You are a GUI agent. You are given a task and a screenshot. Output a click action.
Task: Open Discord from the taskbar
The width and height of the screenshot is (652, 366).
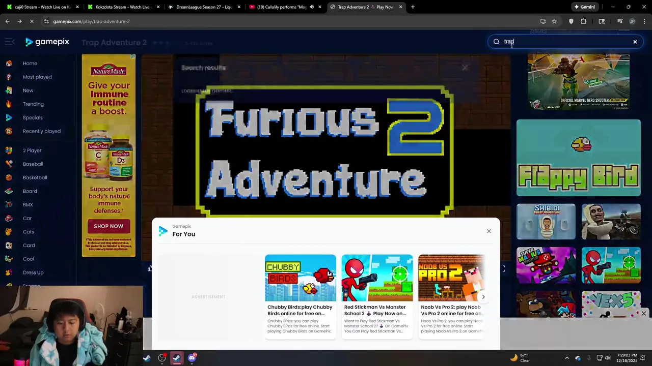click(x=192, y=358)
